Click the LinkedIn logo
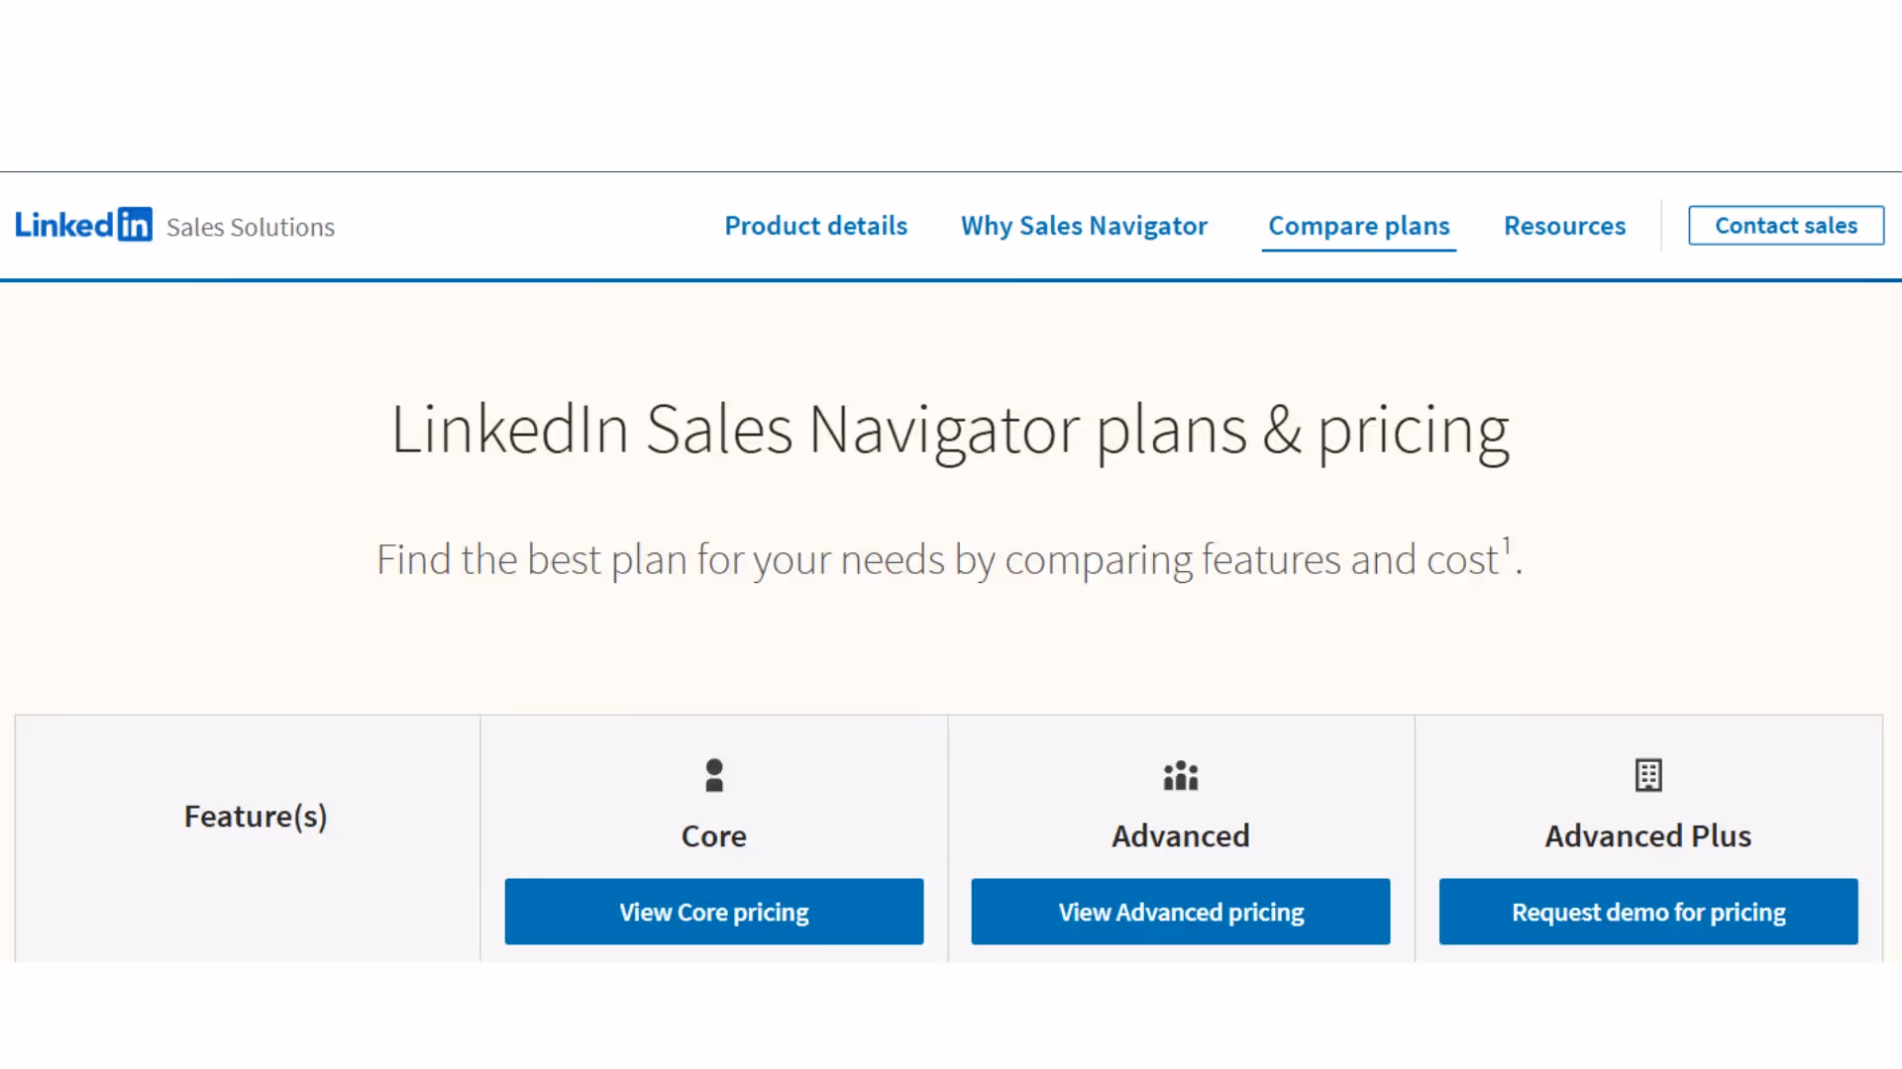The image size is (1902, 1069). 84,226
